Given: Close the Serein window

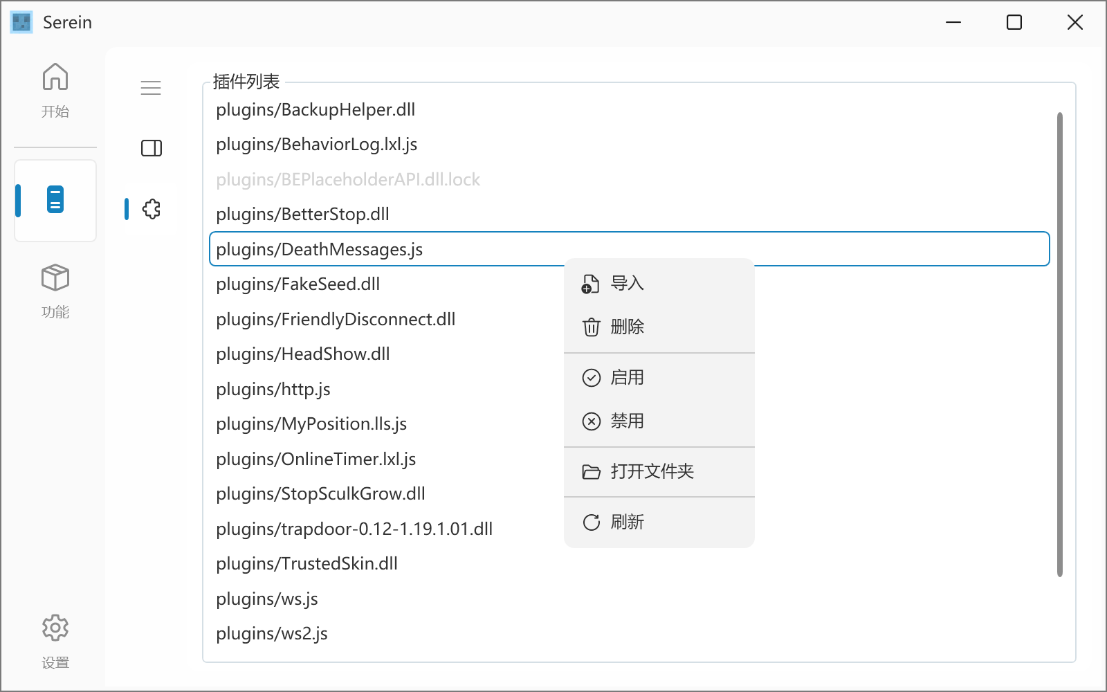Looking at the screenshot, I should (x=1075, y=22).
